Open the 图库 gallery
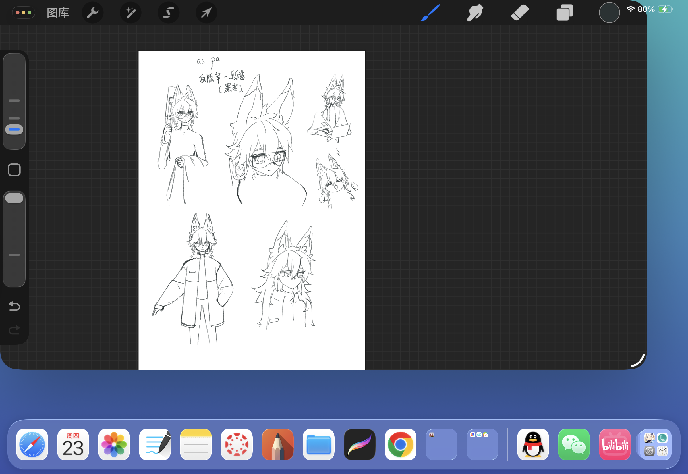Screen dimensions: 688x474 pyautogui.click(x=58, y=13)
